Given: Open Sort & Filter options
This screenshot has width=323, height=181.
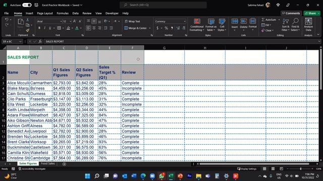Looking at the screenshot, I should click(x=286, y=25).
